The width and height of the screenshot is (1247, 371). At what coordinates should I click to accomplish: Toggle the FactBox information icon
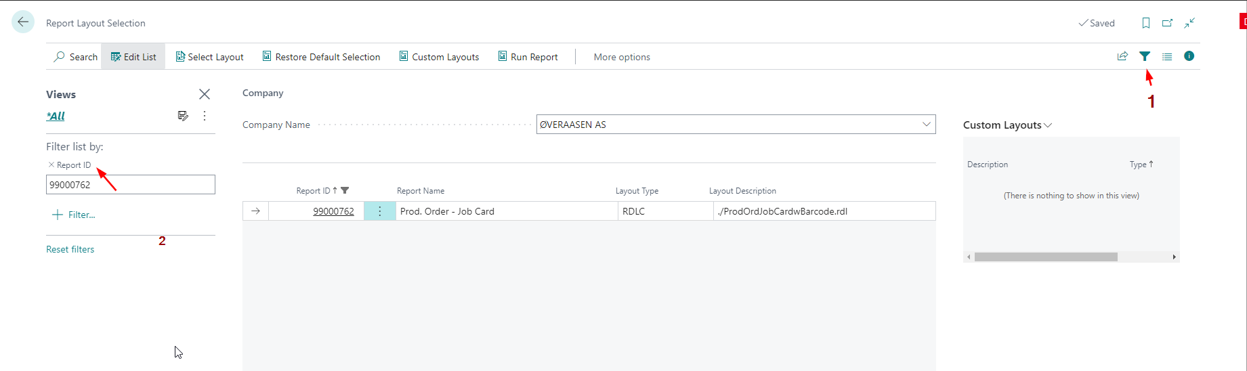pos(1189,56)
